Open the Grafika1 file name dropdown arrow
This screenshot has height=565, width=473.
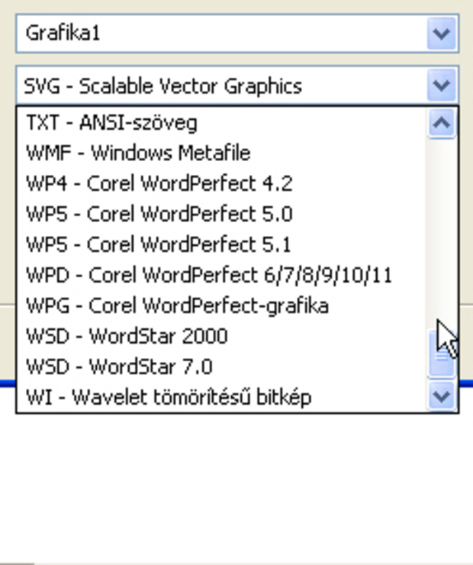tap(442, 33)
